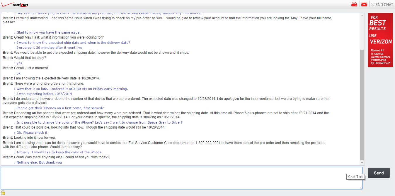Click 'Actually. I would like to keep the color' message
This screenshot has width=395, height=196.
pos(59,152)
